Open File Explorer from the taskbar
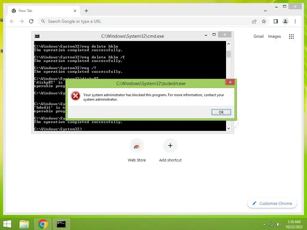Screen dimensions: 307x230 pos(24,224)
